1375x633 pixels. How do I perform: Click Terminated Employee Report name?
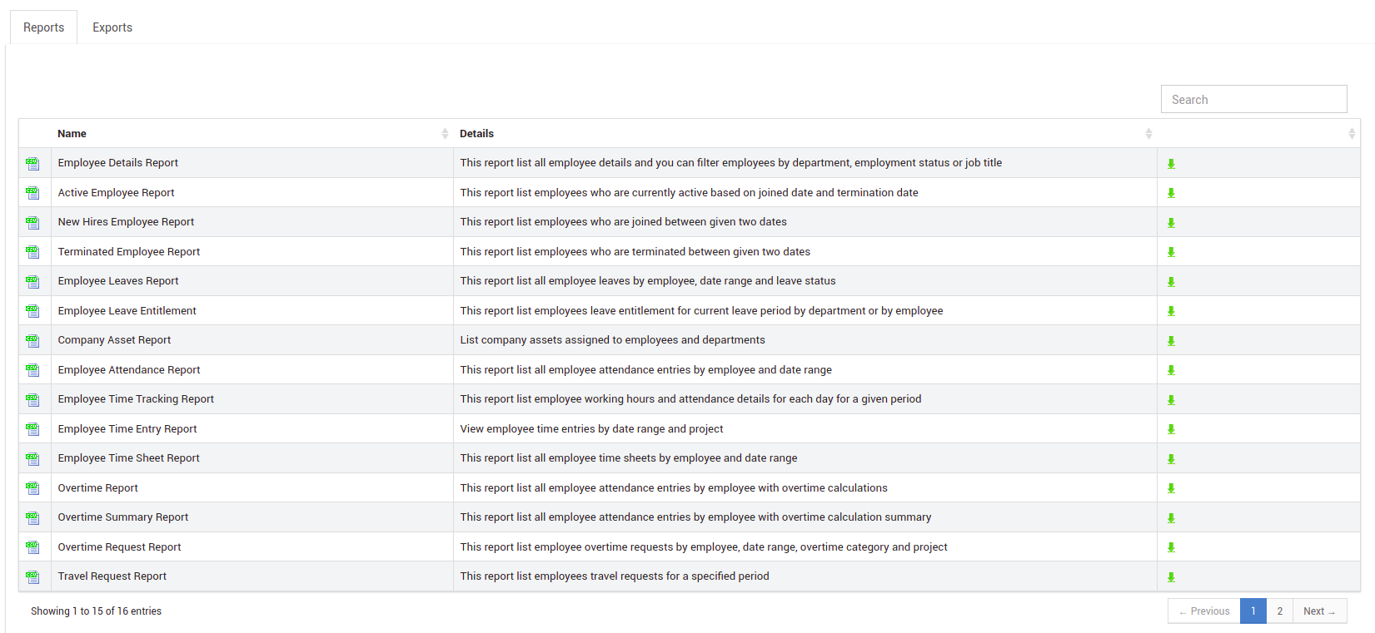click(x=129, y=252)
